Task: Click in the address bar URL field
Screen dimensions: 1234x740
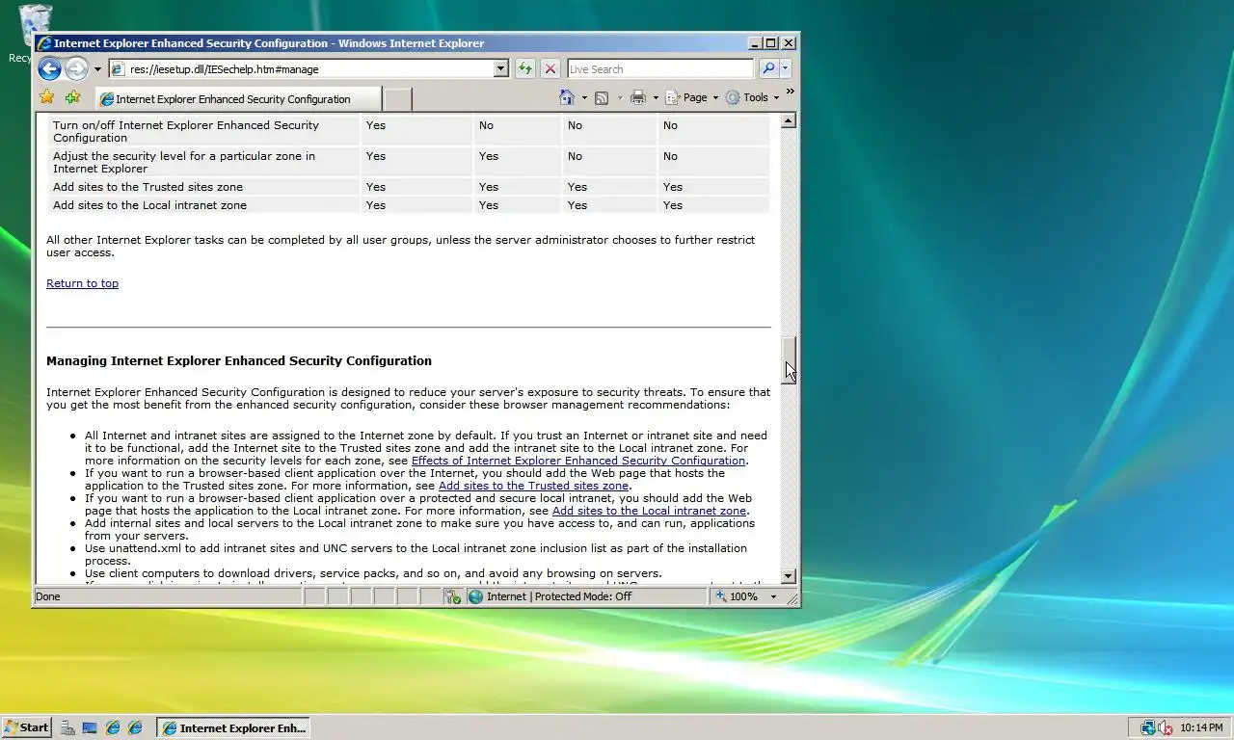Action: pos(308,68)
